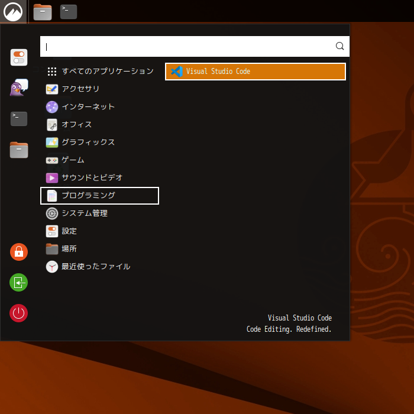
Task: Open settings toggle icon in menu sidebar
Action: pos(19,57)
